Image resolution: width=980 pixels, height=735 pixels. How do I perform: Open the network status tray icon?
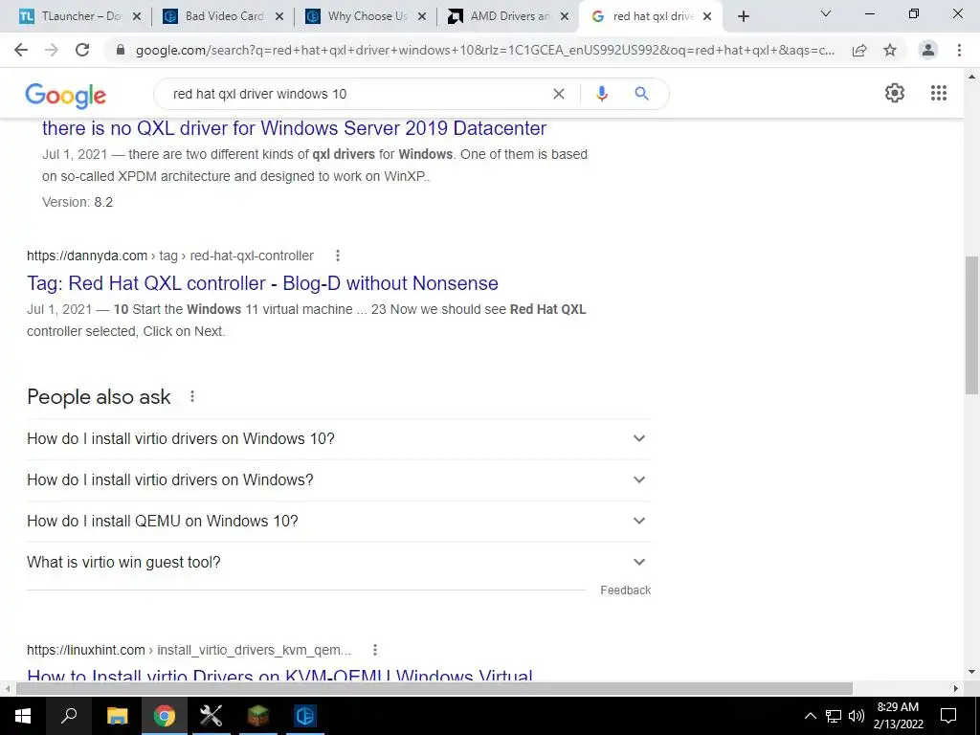point(834,716)
